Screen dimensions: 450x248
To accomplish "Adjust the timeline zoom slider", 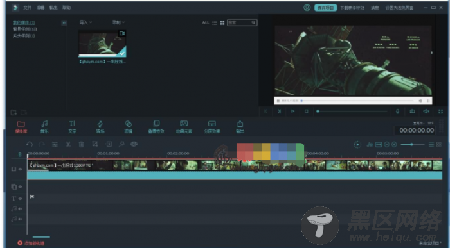I will 413,144.
